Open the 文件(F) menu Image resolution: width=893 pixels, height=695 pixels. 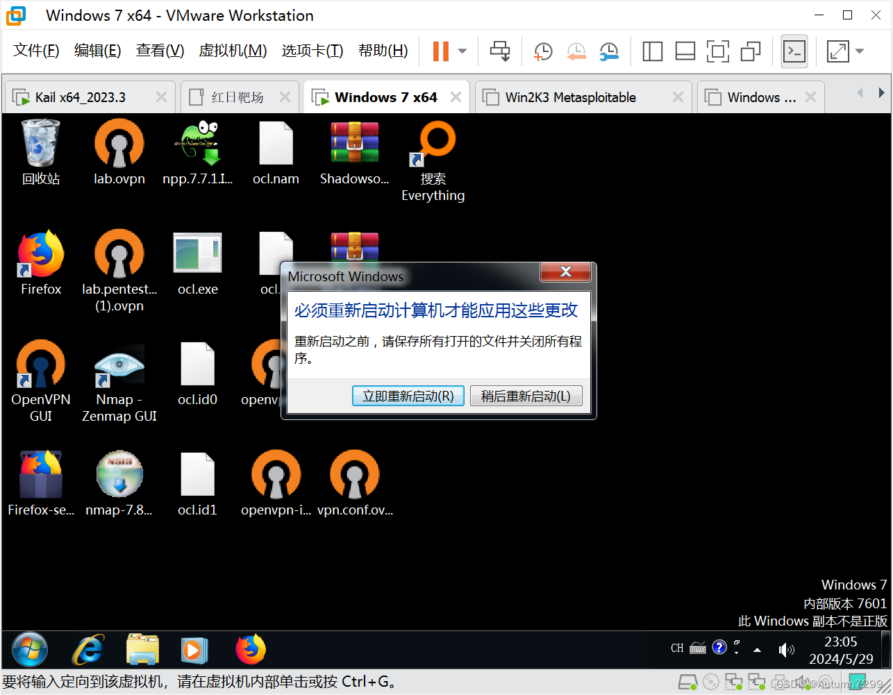point(36,51)
